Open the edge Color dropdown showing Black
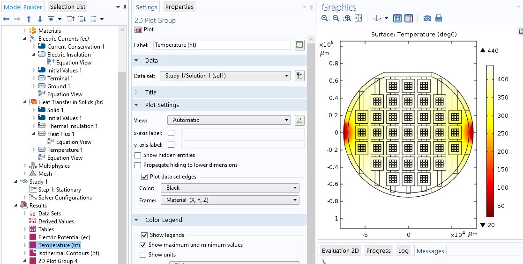The height and width of the screenshot is (264, 523). pyautogui.click(x=229, y=188)
